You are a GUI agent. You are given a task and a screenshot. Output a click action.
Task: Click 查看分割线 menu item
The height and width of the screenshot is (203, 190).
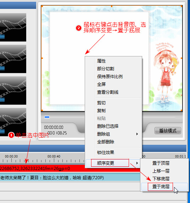pos(108,92)
